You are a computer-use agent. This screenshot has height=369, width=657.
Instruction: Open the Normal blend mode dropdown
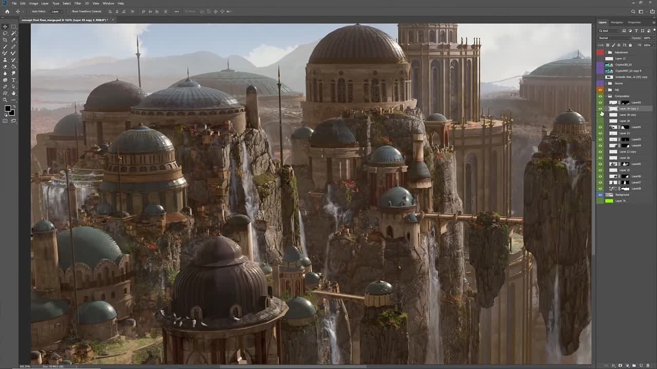point(614,38)
